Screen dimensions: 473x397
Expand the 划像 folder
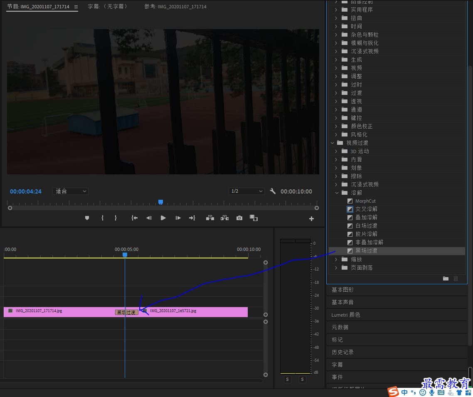(x=336, y=168)
